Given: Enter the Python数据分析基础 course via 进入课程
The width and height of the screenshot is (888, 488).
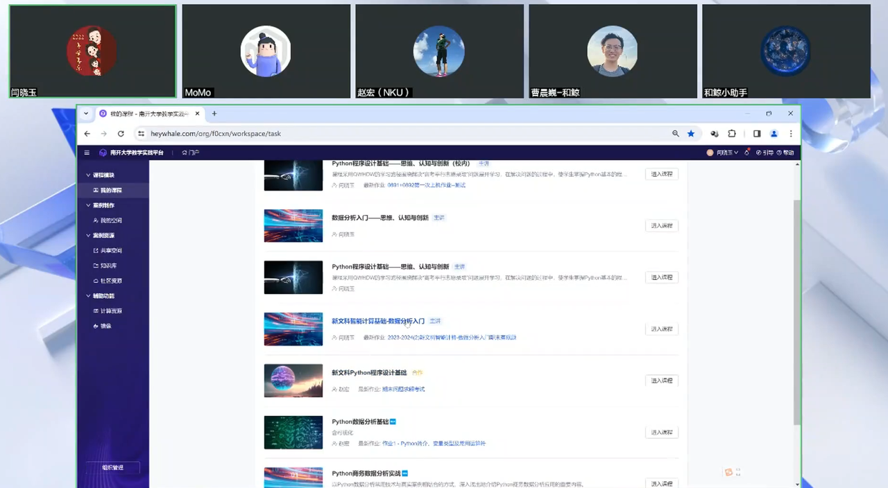Looking at the screenshot, I should click(x=662, y=433).
